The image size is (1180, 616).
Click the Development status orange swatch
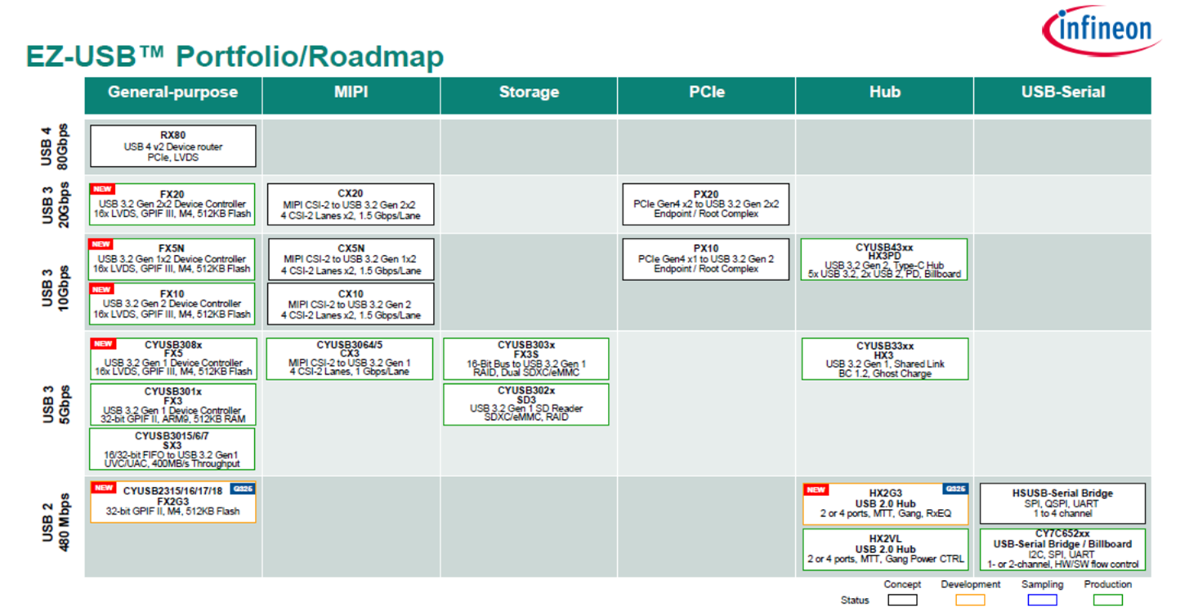[x=970, y=600]
